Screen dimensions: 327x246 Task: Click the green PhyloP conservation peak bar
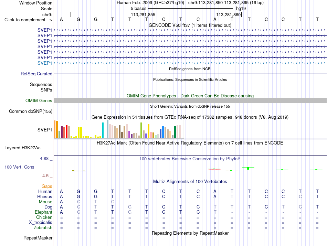(x=248, y=168)
